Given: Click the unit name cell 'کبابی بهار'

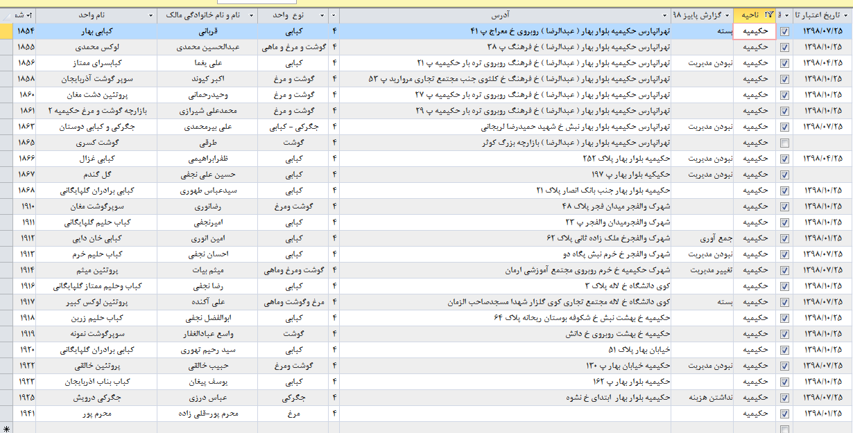Looking at the screenshot, I should (96, 31).
